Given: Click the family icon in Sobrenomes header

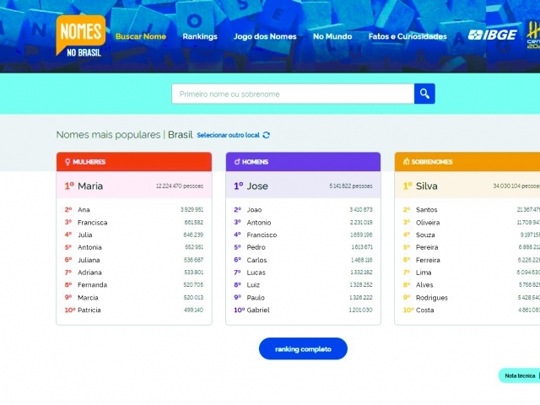Looking at the screenshot, I should (406, 161).
